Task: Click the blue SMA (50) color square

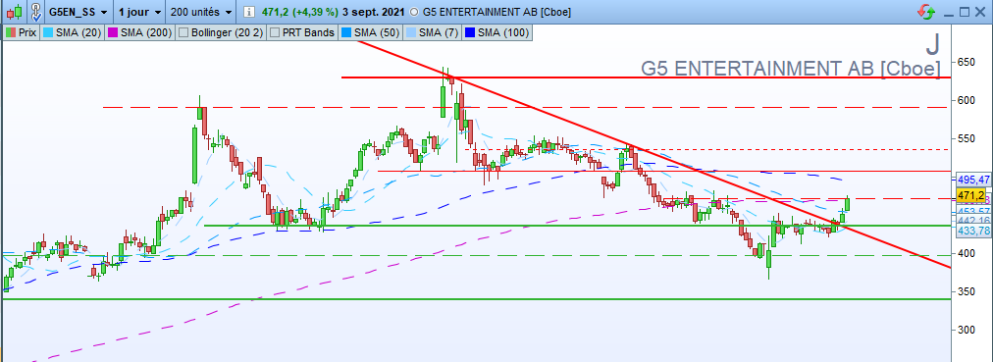Action: pos(345,32)
